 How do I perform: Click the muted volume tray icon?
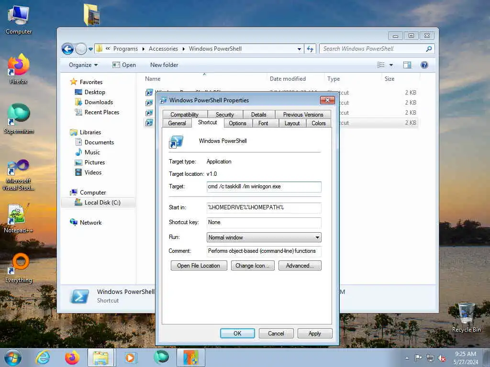442,358
